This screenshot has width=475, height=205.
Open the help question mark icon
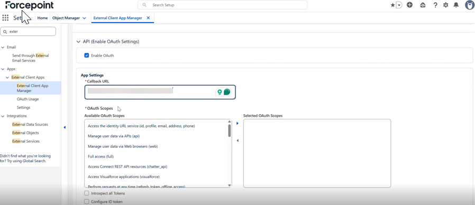tap(435, 5)
